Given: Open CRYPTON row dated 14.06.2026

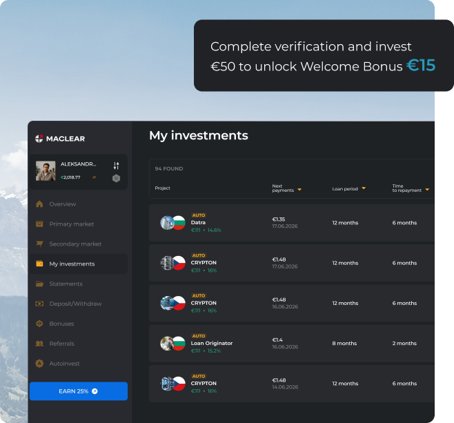Looking at the screenshot, I should pos(292,384).
